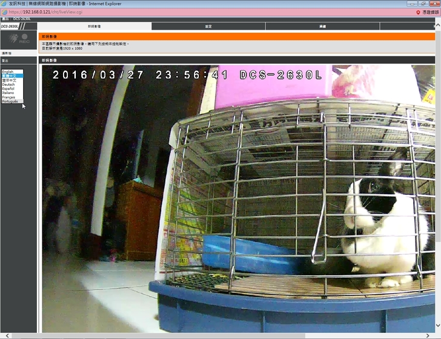Image resolution: width=441 pixels, height=339 pixels.
Task: Click the 產品: DCS-2630L product label
Action: click(16, 19)
